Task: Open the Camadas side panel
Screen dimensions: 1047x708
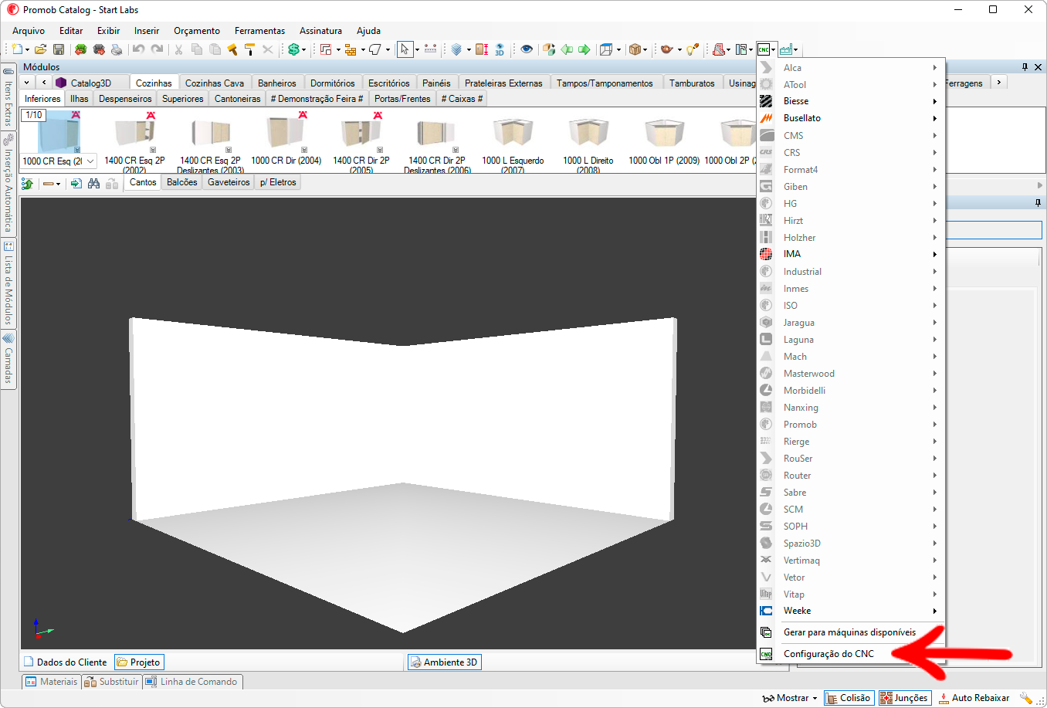Action: coord(8,360)
